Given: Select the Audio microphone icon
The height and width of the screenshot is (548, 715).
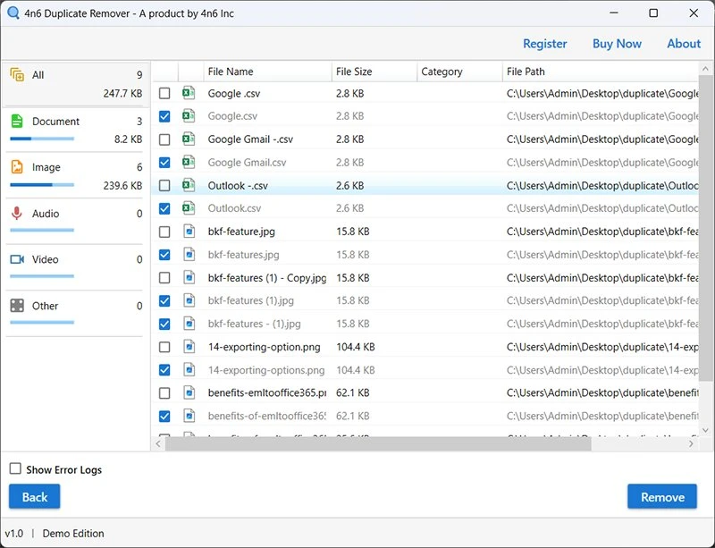Looking at the screenshot, I should [x=16, y=214].
